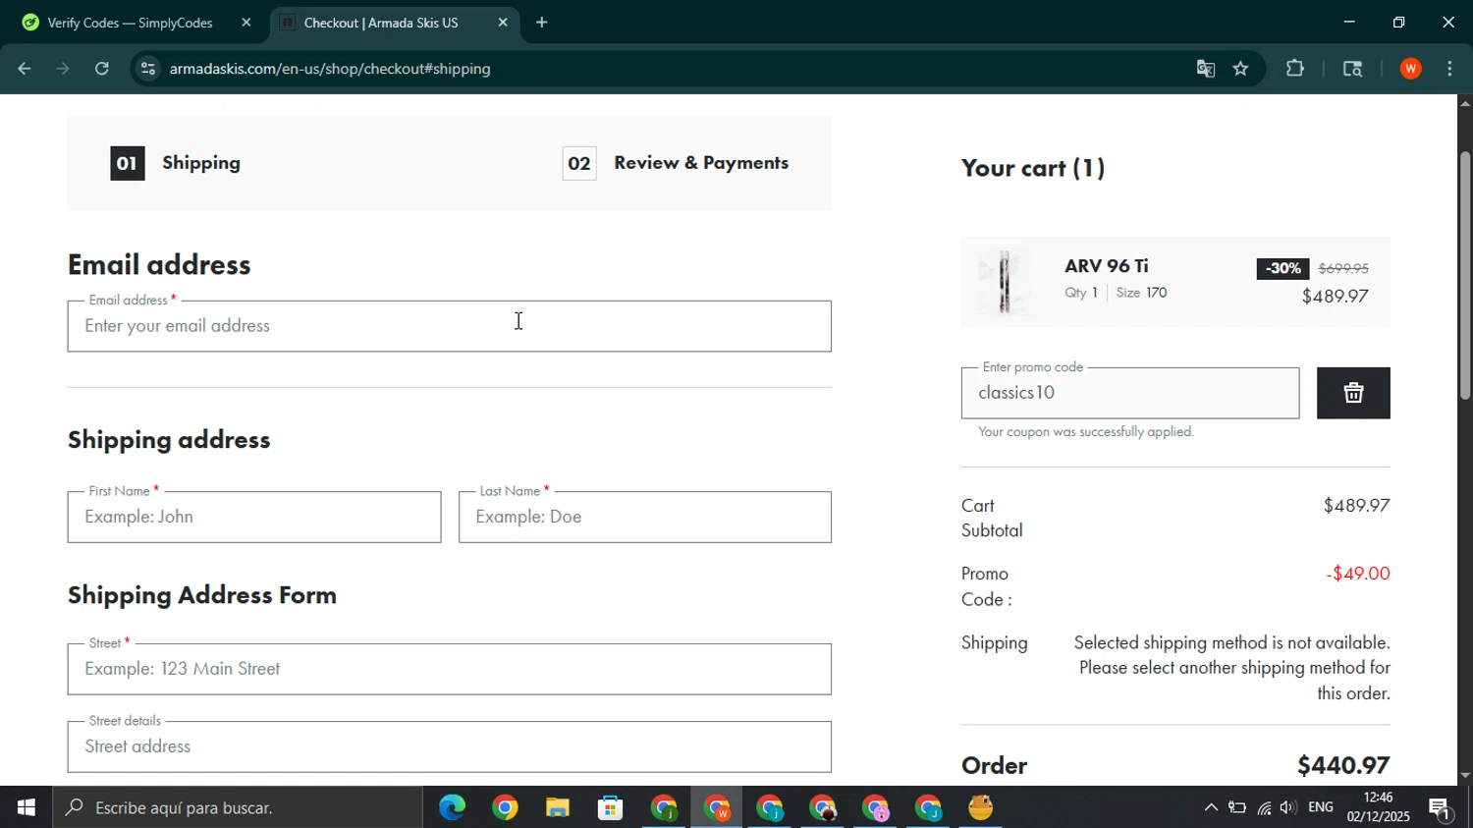1473x828 pixels.
Task: Click the address bar URL
Action: click(330, 69)
